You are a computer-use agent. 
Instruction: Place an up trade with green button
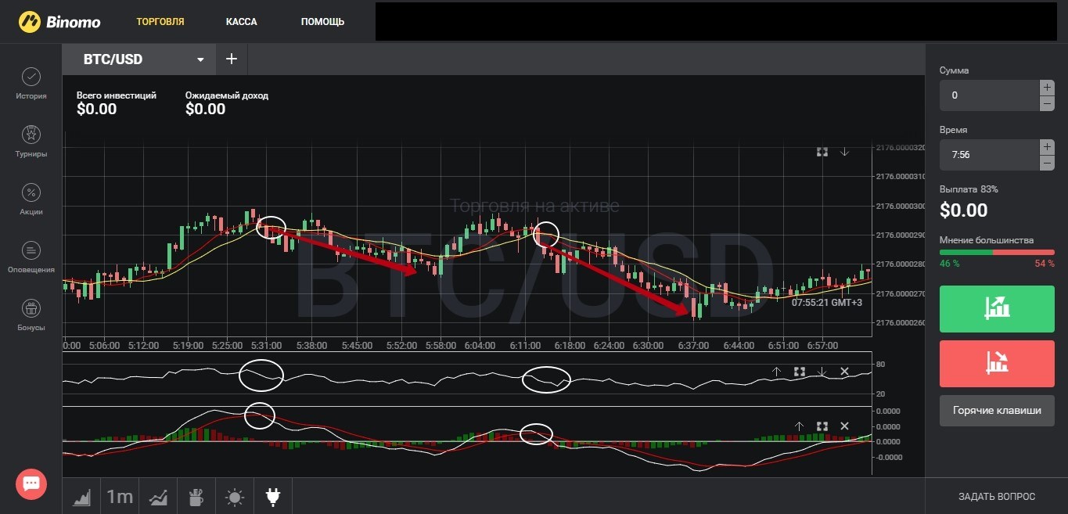tap(997, 309)
